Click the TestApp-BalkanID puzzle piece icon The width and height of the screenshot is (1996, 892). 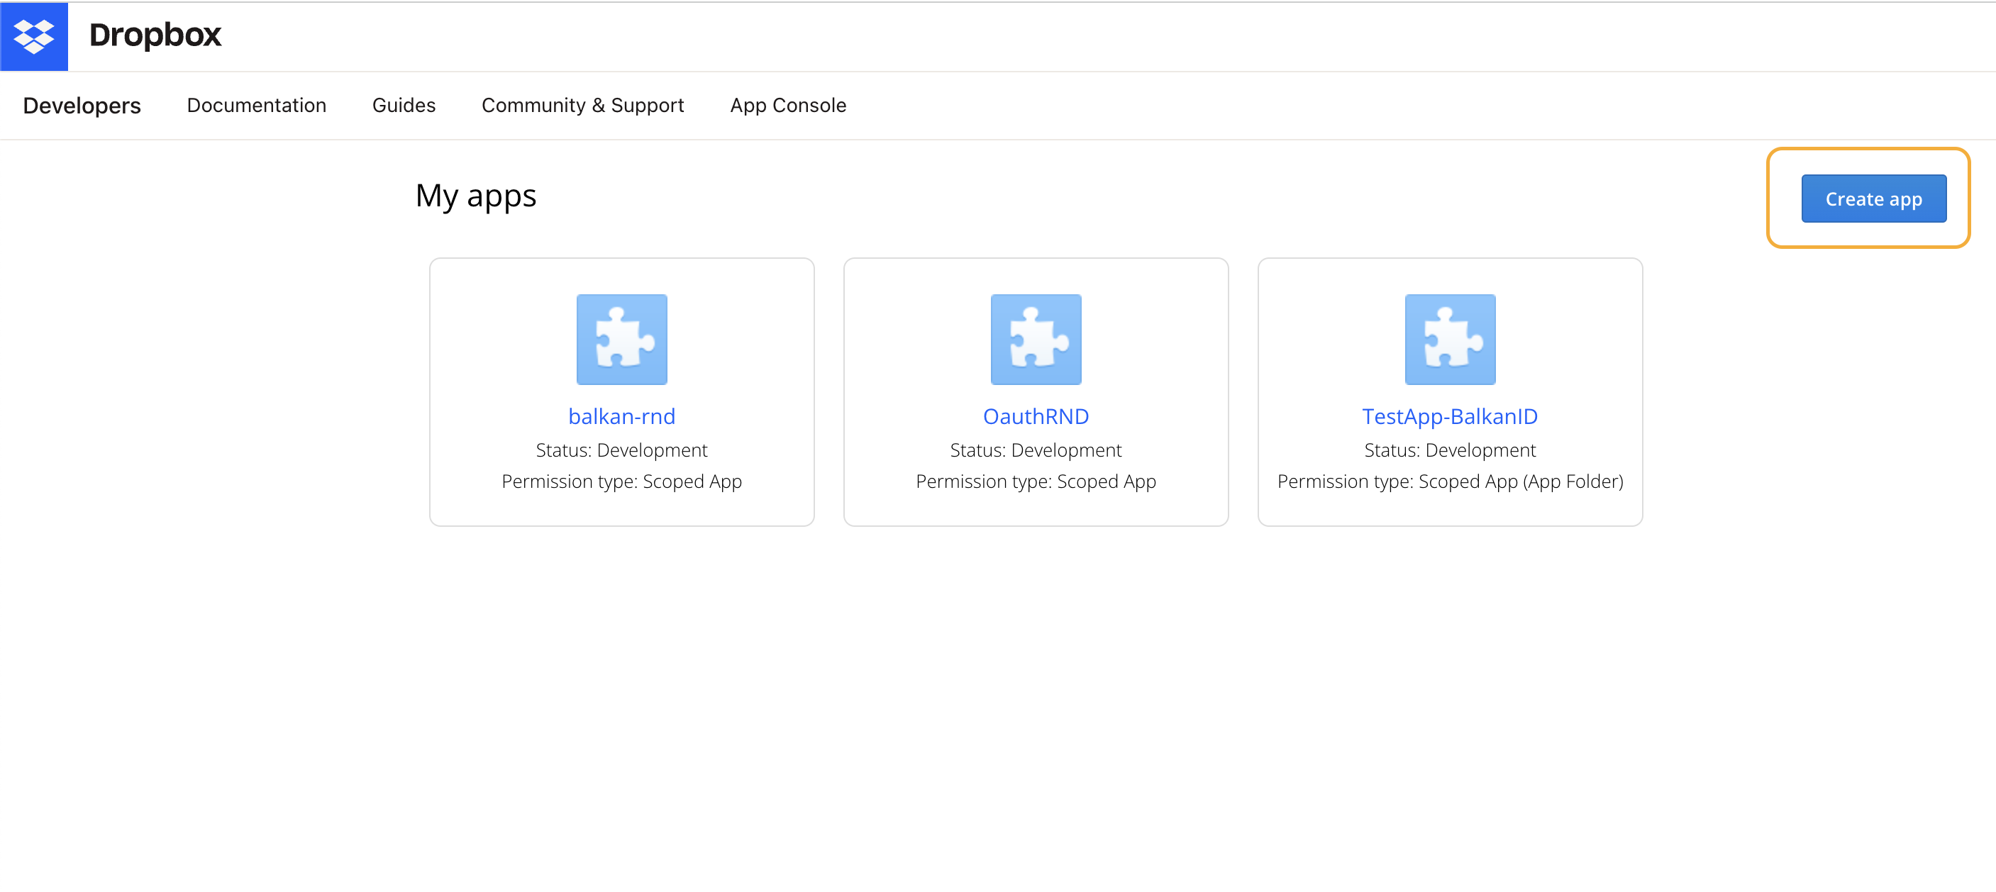[x=1450, y=339]
